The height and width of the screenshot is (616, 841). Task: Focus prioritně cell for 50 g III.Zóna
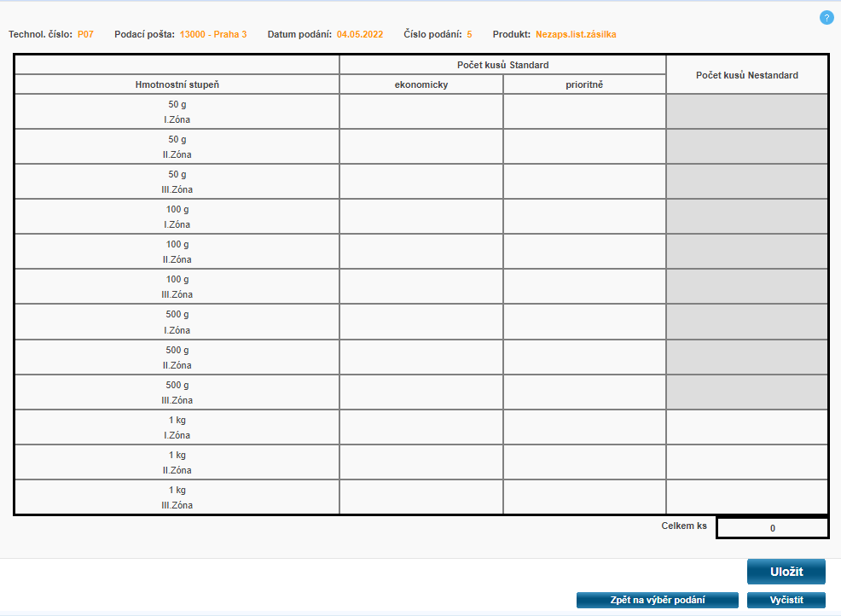pos(584,182)
